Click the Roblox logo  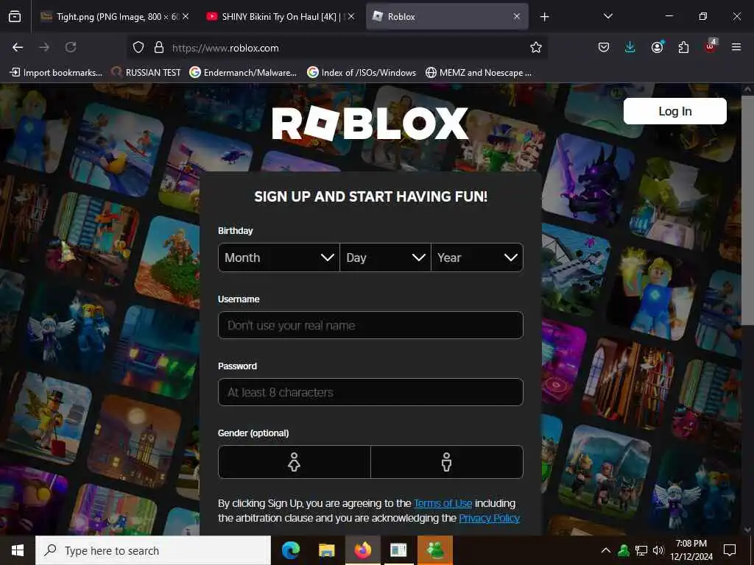370,124
